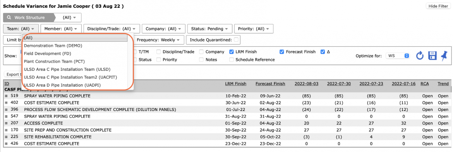453x152 pixels.
Task: Open row menu icon for ID 207
Action: click(x=6, y=123)
